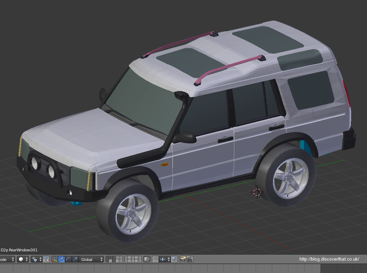Select the Translate manipulator arrow icon
The height and width of the screenshot is (273, 367).
click(x=61, y=259)
